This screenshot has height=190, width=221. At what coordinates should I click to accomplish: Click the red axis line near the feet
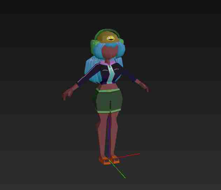point(129,156)
